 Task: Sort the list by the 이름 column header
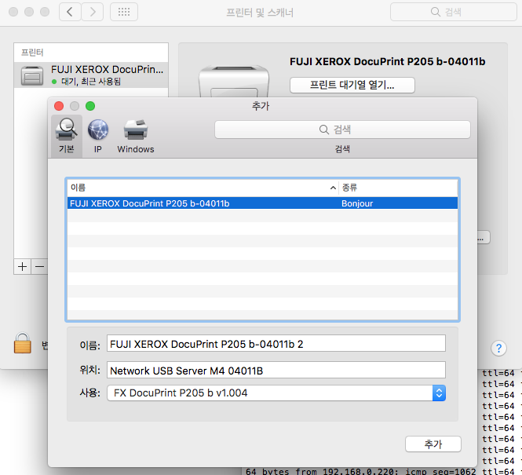pyautogui.click(x=203, y=188)
